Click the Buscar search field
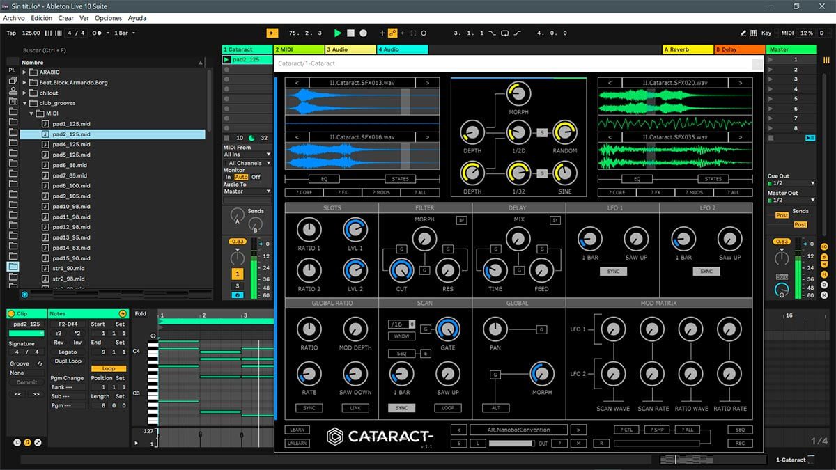This screenshot has width=836, height=470. tap(115, 50)
